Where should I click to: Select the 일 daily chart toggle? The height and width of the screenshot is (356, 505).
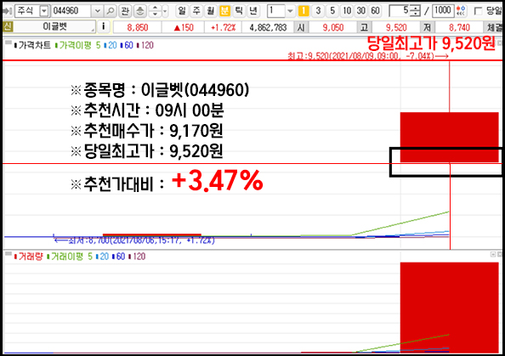[182, 11]
